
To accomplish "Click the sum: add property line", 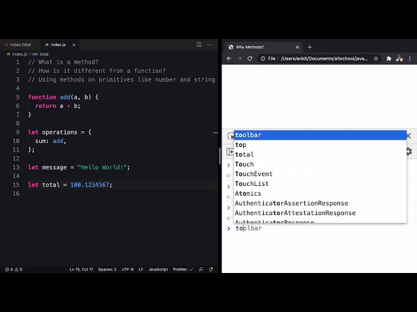I will point(51,141).
